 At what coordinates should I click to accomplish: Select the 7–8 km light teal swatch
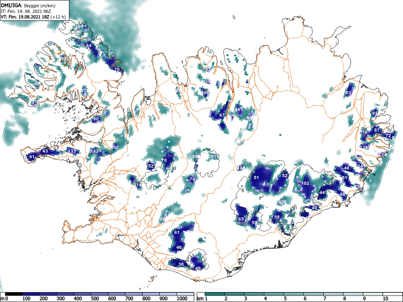334,294
